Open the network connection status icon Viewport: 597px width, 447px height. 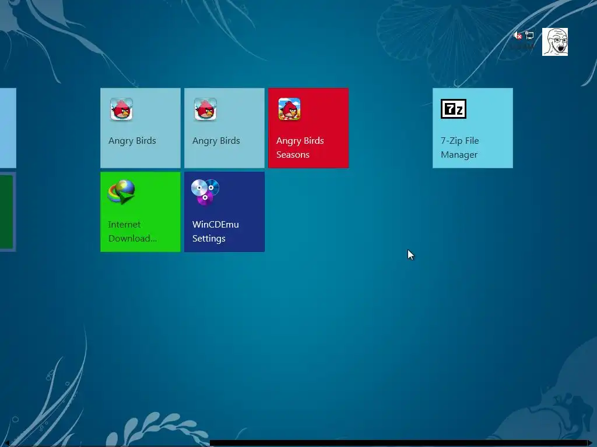(529, 36)
